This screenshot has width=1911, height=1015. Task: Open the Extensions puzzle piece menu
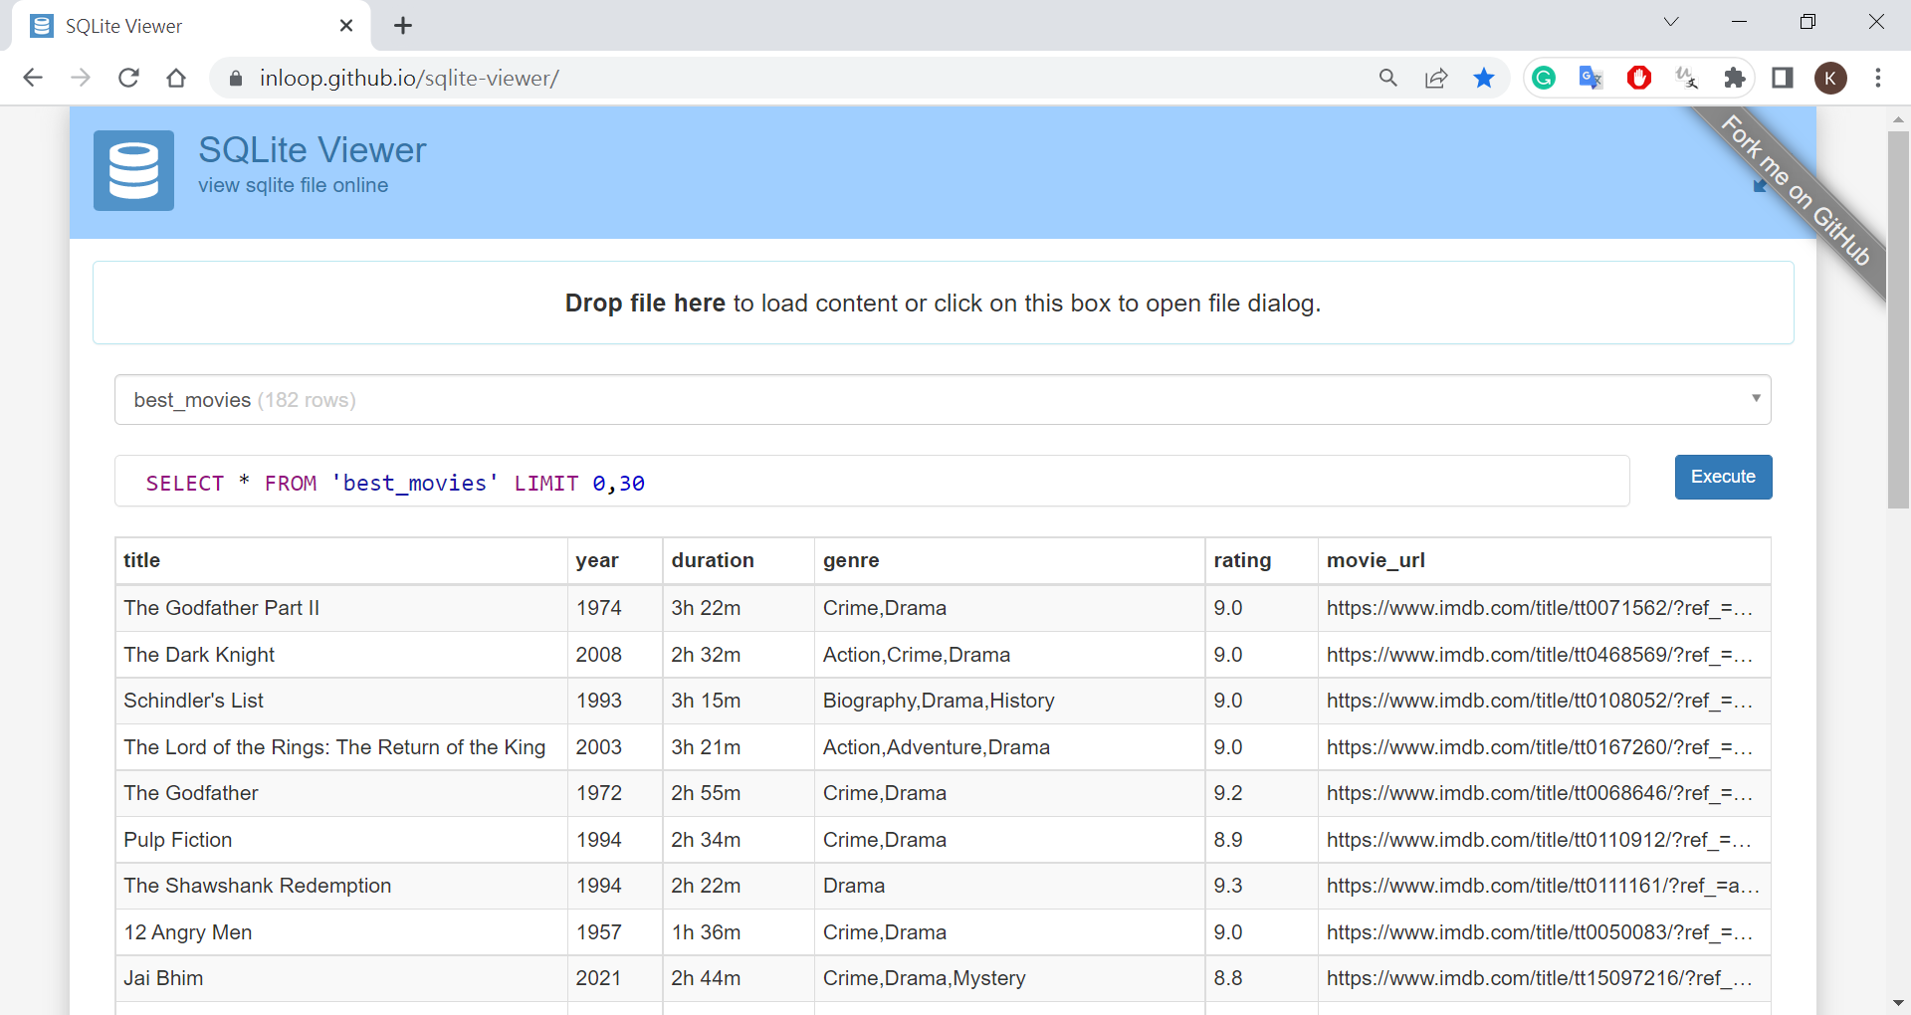pos(1734,78)
